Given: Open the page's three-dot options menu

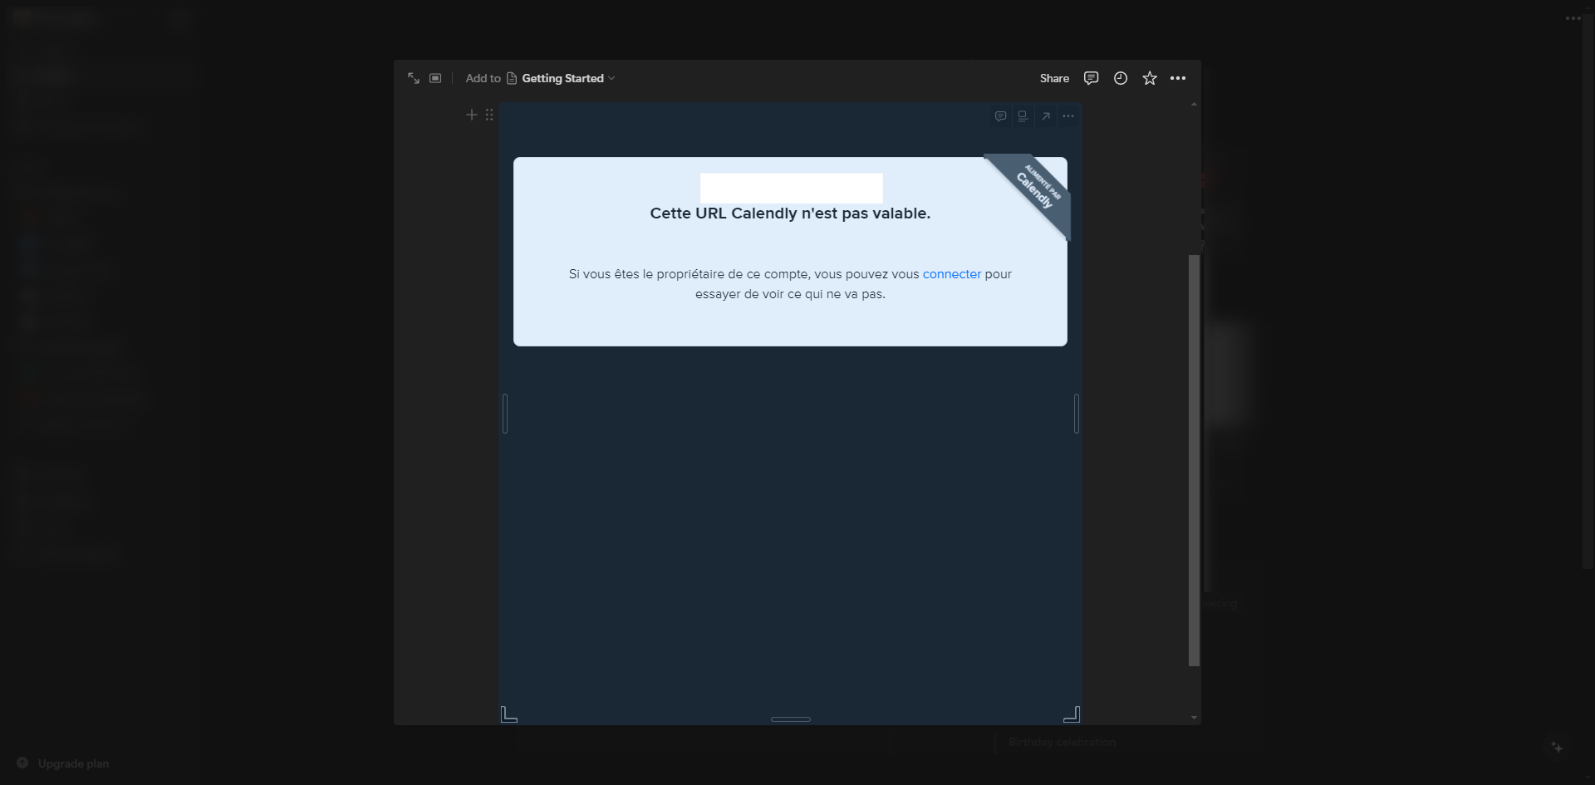Looking at the screenshot, I should 1178,78.
